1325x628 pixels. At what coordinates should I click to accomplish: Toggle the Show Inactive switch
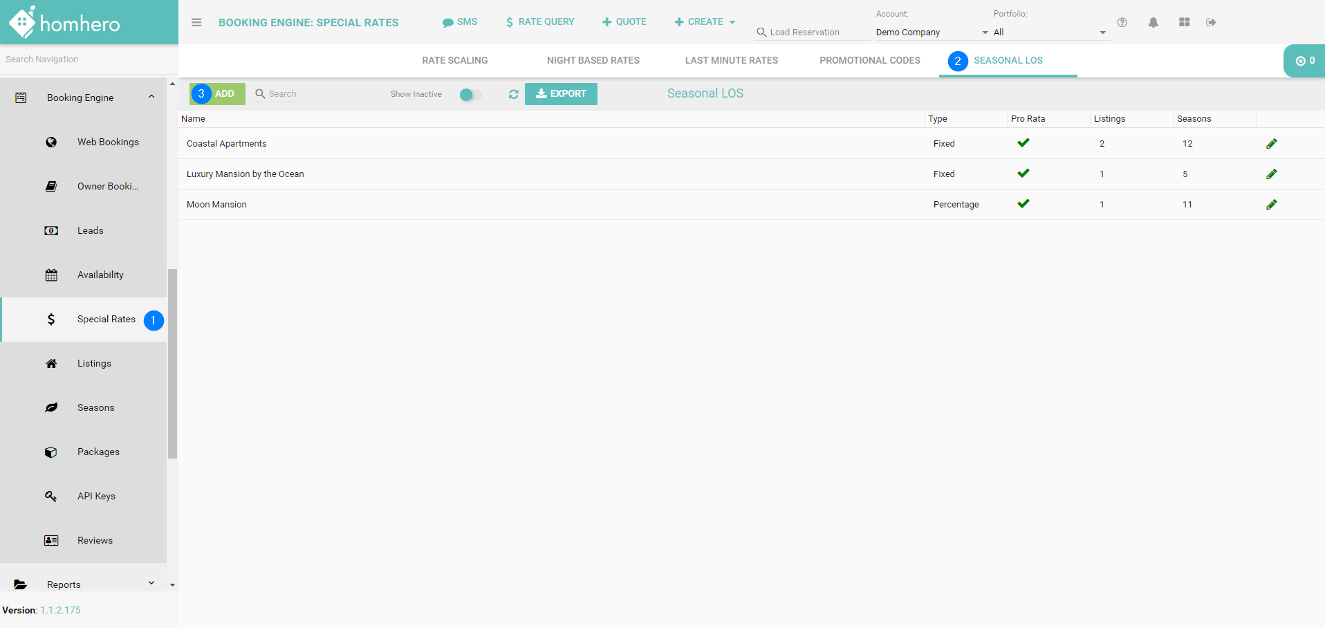470,95
